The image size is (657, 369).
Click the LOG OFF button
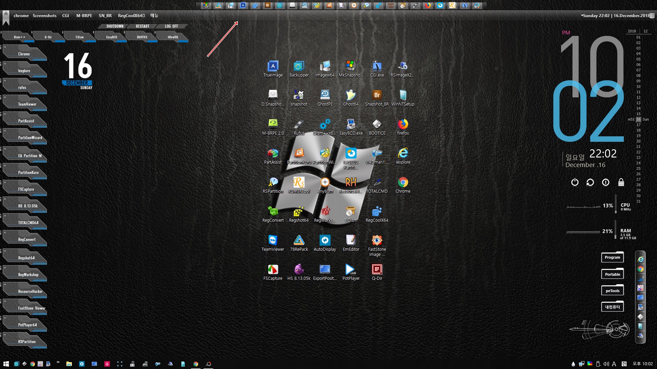pyautogui.click(x=171, y=26)
